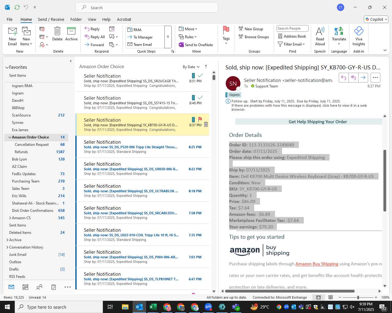Open the Rules dropdown
The height and width of the screenshot is (313, 392).
[x=188, y=37]
